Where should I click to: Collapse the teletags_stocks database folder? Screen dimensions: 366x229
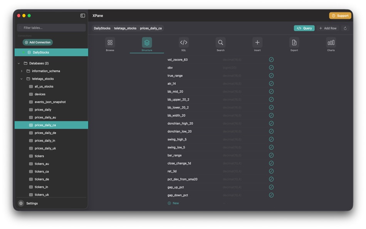click(22, 79)
